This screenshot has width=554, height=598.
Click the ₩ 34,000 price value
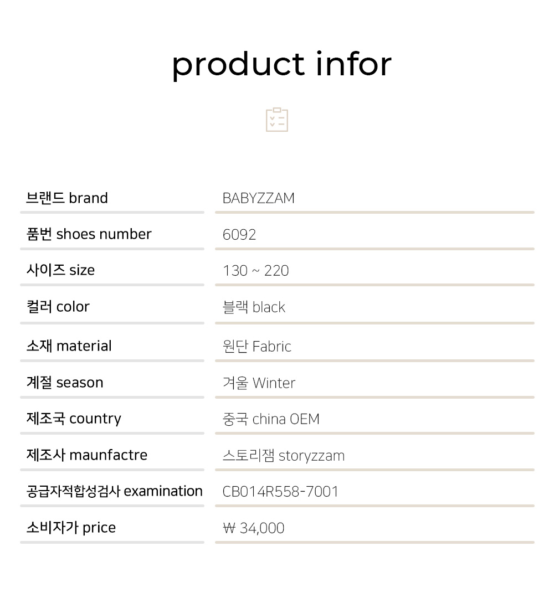pyautogui.click(x=253, y=528)
